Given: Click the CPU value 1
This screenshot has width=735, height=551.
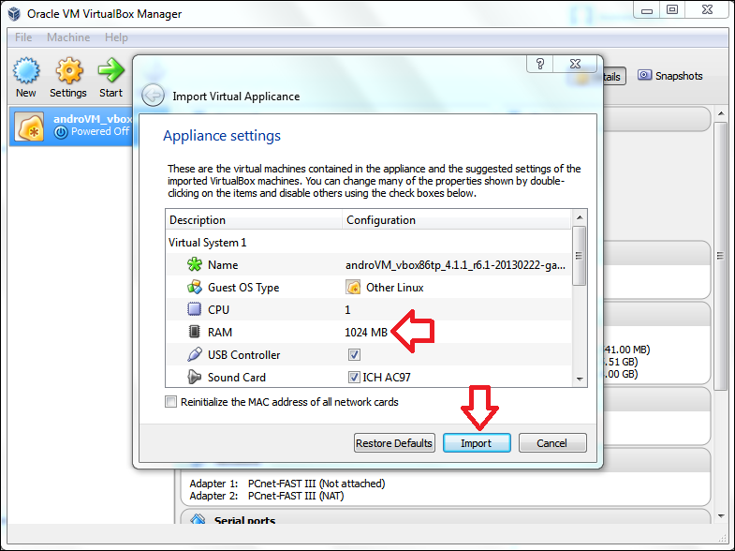Looking at the screenshot, I should click(347, 310).
